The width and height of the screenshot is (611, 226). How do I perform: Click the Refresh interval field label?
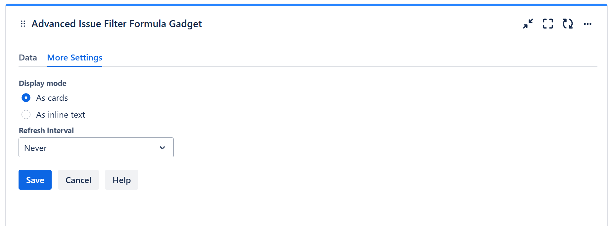tap(46, 131)
